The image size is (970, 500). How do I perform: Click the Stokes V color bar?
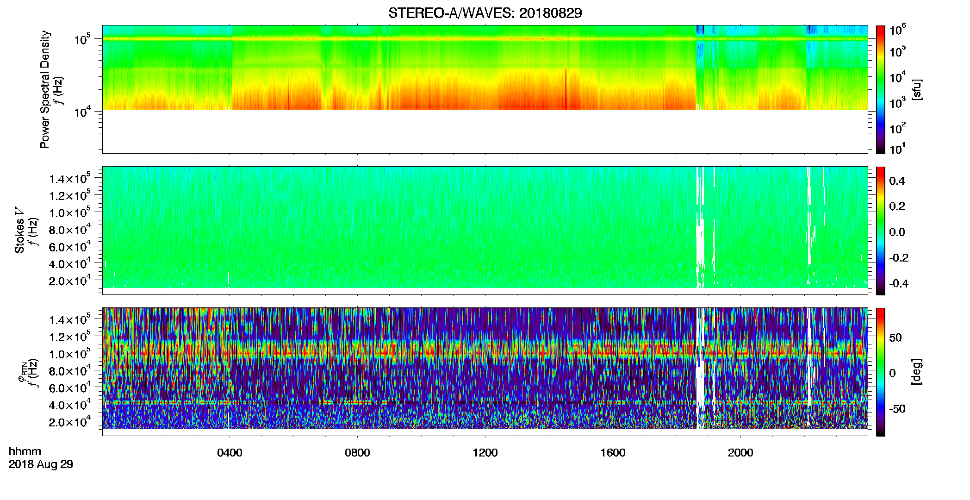tap(880, 231)
